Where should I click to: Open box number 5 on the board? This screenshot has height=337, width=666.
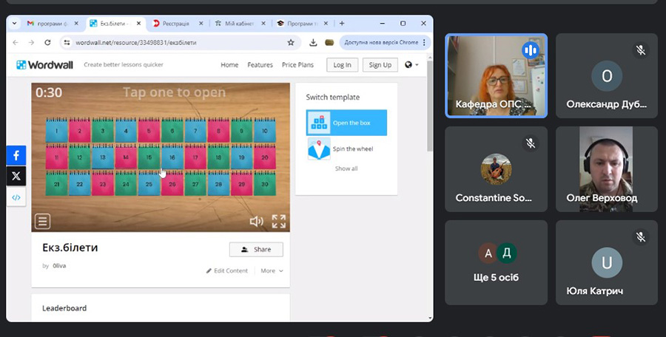[149, 131]
